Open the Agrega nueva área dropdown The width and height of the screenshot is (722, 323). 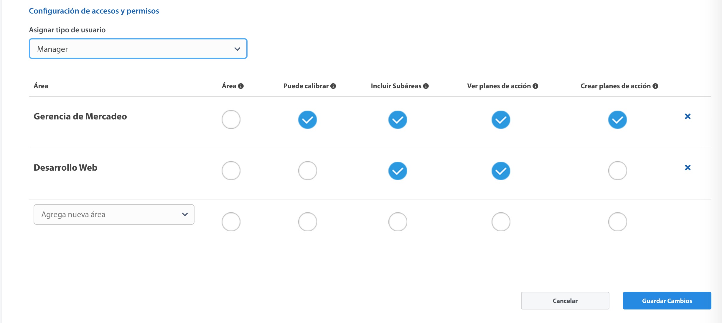pyautogui.click(x=114, y=214)
